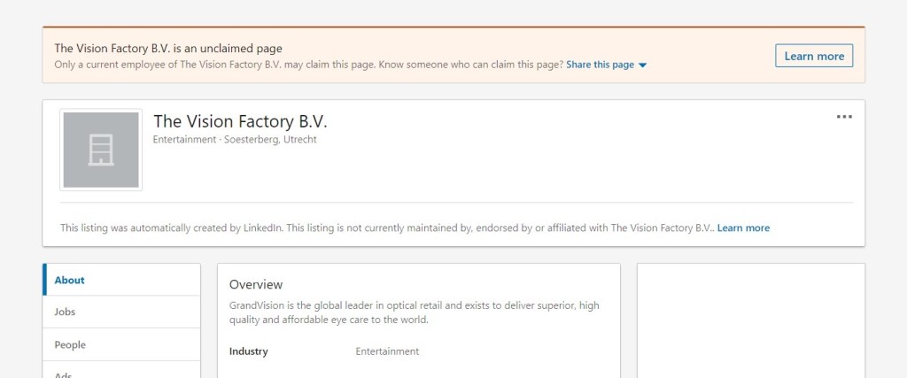This screenshot has height=378, width=907.
Task: Click the automatically created listing notice text
Action: pyautogui.click(x=386, y=228)
